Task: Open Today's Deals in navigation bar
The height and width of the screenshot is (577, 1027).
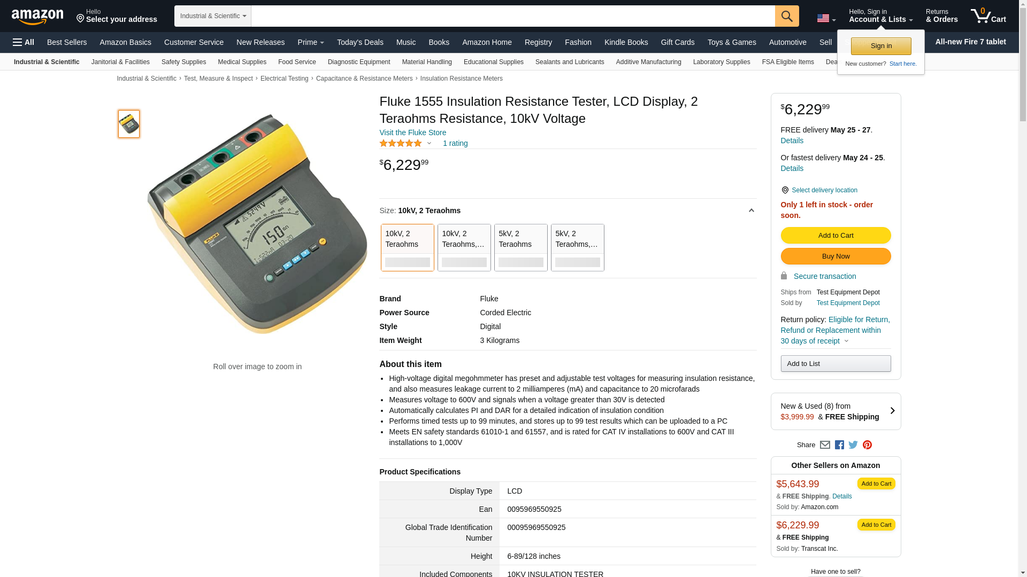Action: pyautogui.click(x=359, y=42)
